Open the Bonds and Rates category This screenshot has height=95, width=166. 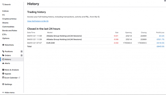click(10, 31)
